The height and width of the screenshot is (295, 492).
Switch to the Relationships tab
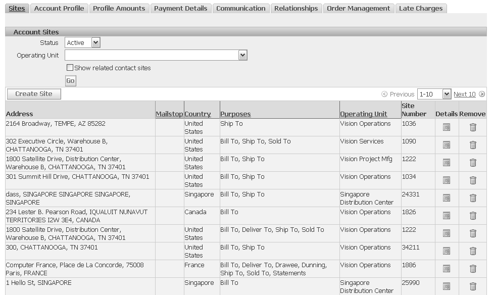(296, 9)
